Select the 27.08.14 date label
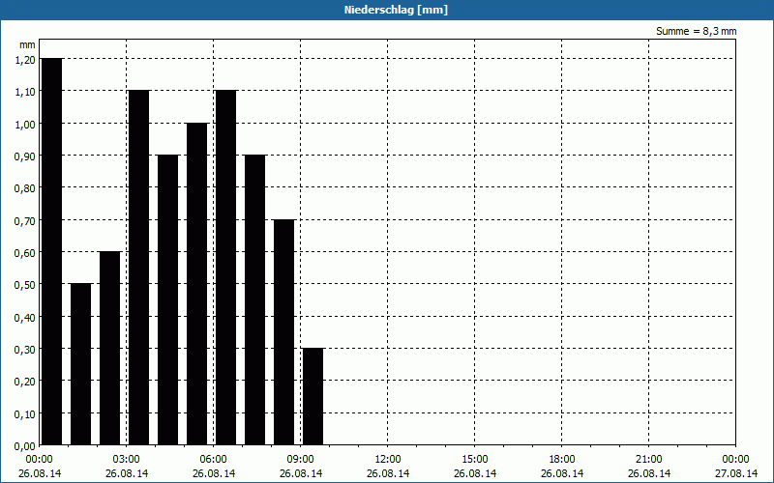 [x=736, y=473]
